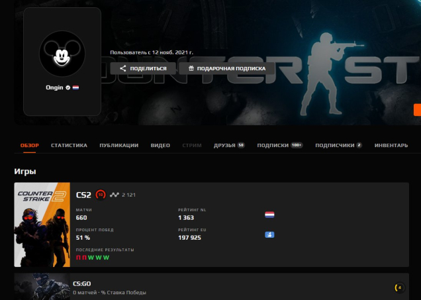Click the CS:GO game cover image
The image size is (421, 300).
click(x=42, y=287)
